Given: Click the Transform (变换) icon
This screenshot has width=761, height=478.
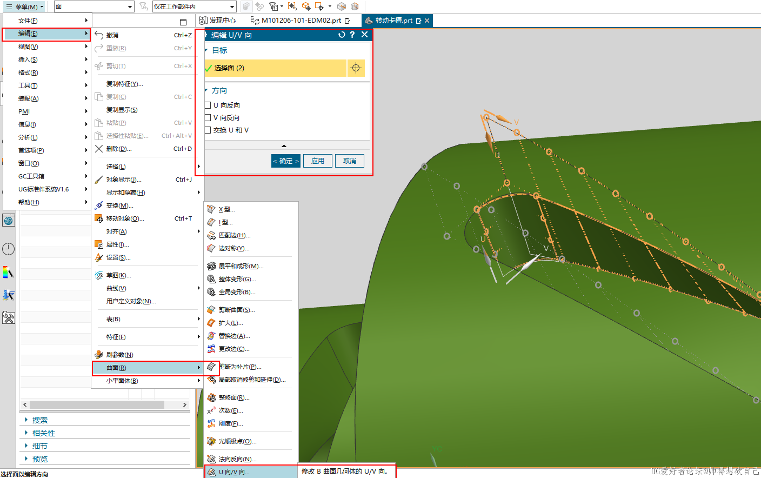Looking at the screenshot, I should click(99, 205).
